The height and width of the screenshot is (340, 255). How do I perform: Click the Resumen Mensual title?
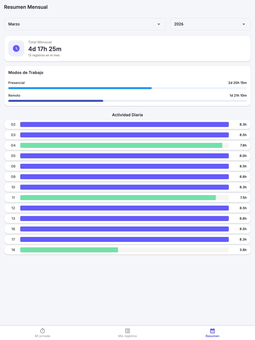(26, 7)
